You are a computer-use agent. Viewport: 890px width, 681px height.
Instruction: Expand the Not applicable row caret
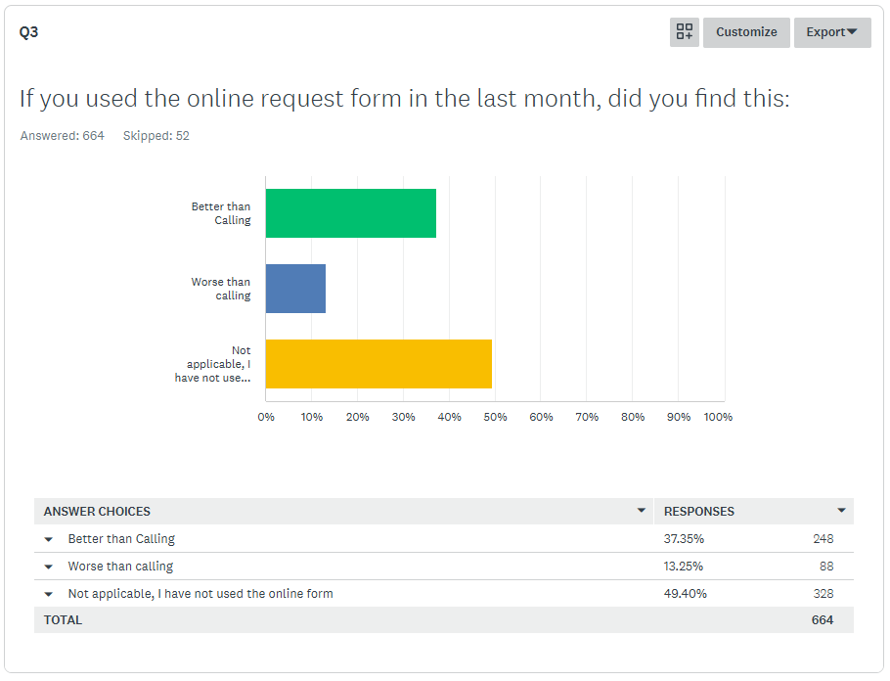pyautogui.click(x=49, y=594)
